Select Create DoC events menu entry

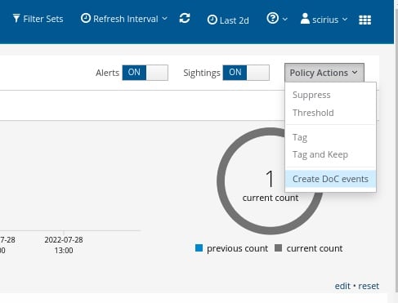[330, 179]
